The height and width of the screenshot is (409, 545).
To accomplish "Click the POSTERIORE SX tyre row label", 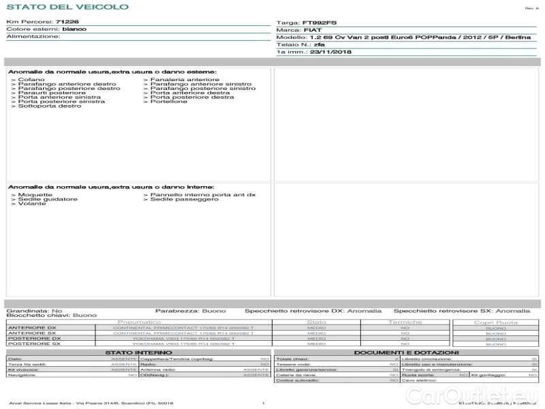I will click(33, 344).
